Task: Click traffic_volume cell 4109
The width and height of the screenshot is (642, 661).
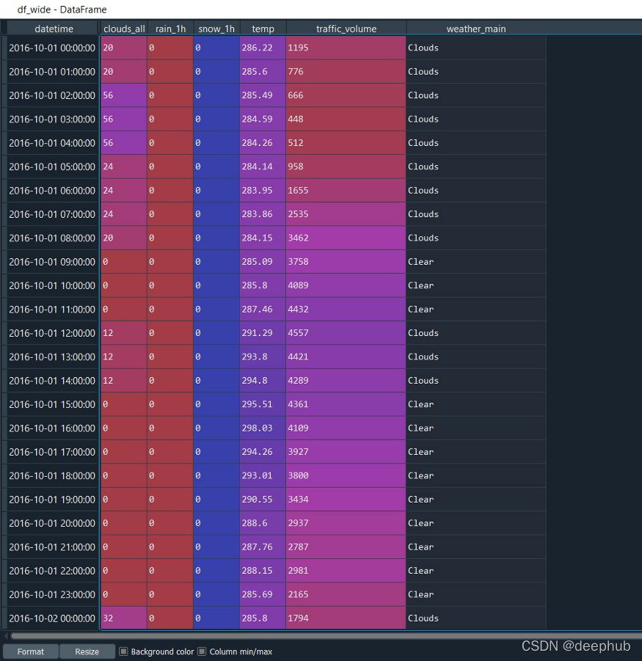Action: click(346, 428)
